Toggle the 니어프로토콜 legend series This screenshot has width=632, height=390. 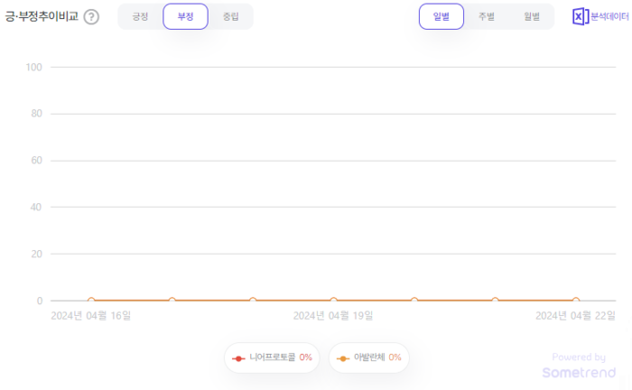(x=272, y=357)
